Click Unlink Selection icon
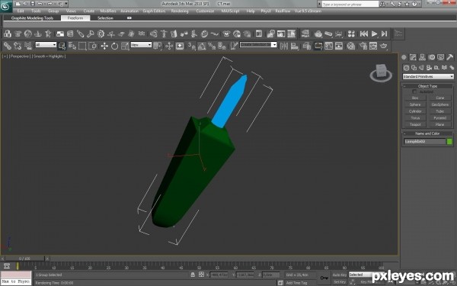Screen dimensions: 457x286 (18, 46)
